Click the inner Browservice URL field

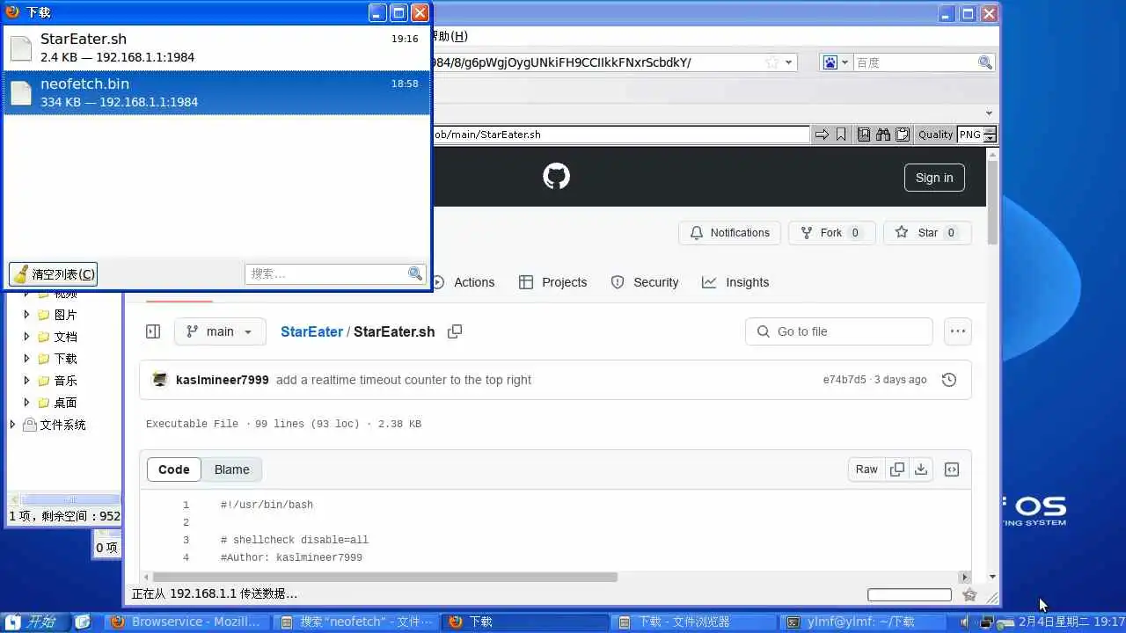coord(620,135)
